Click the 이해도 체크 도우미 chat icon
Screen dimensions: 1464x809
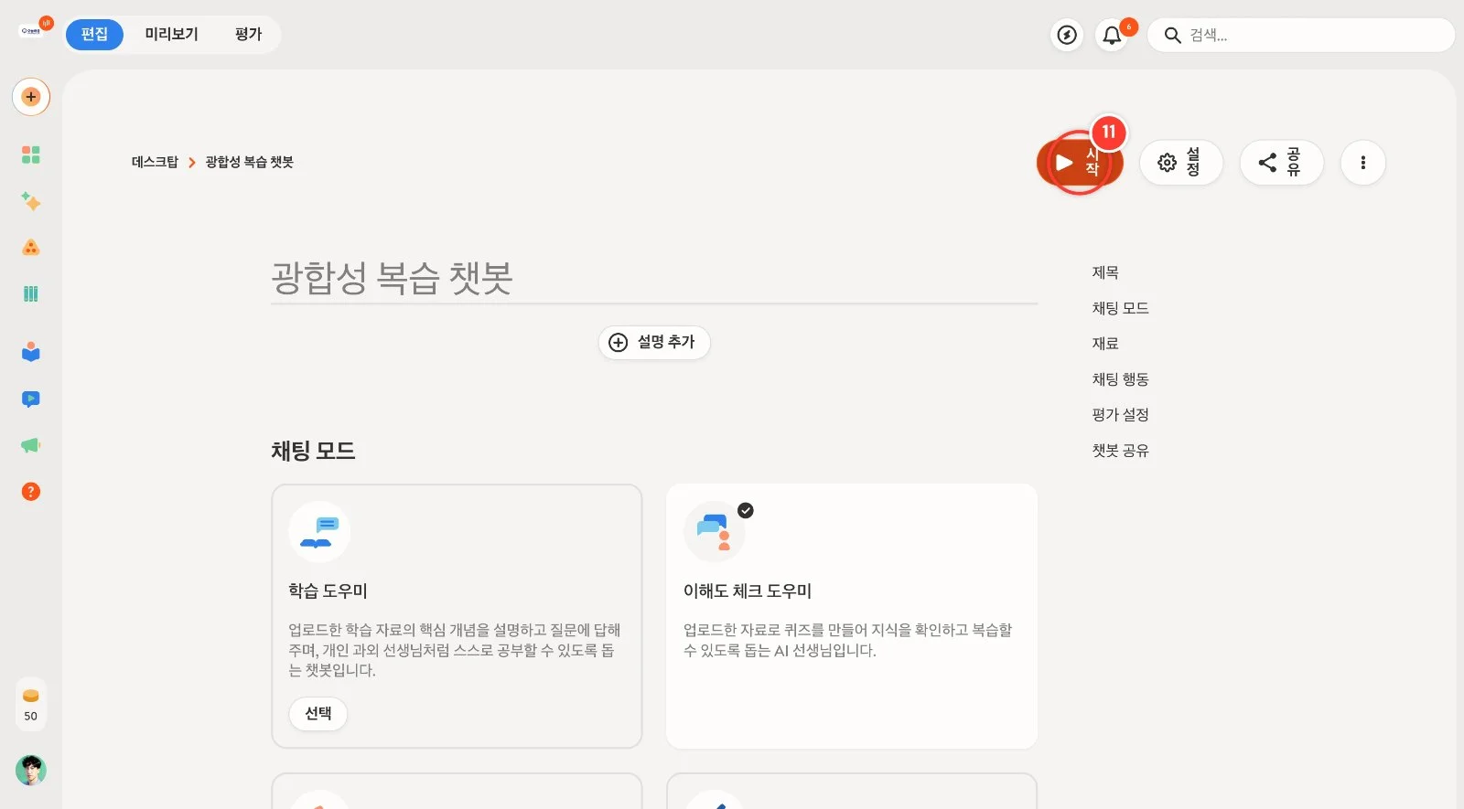pyautogui.click(x=715, y=532)
